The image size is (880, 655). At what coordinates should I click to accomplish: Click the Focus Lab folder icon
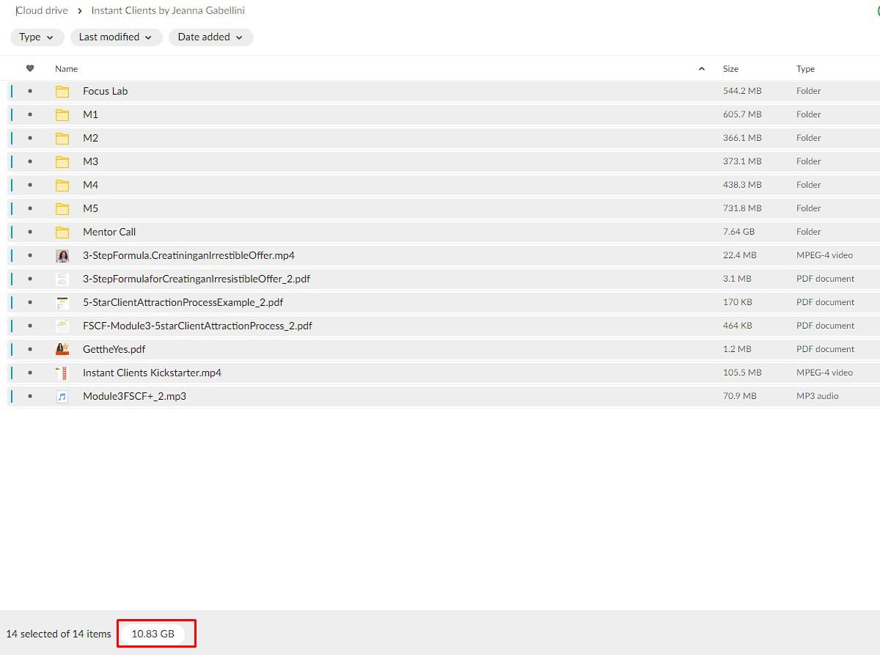coord(62,91)
